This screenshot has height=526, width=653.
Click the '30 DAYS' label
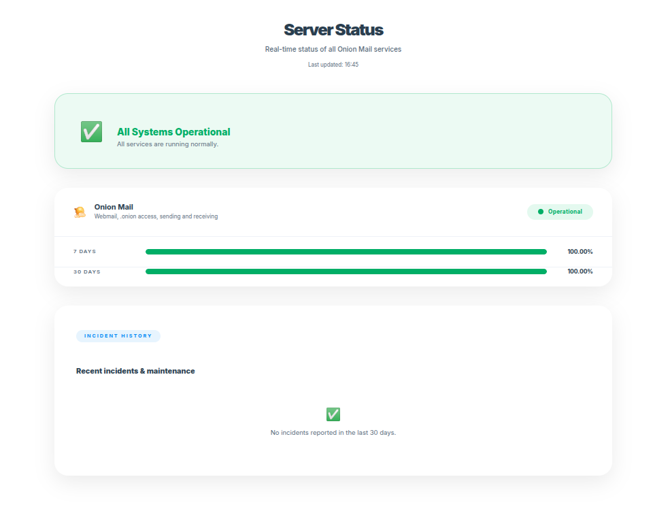pos(87,272)
